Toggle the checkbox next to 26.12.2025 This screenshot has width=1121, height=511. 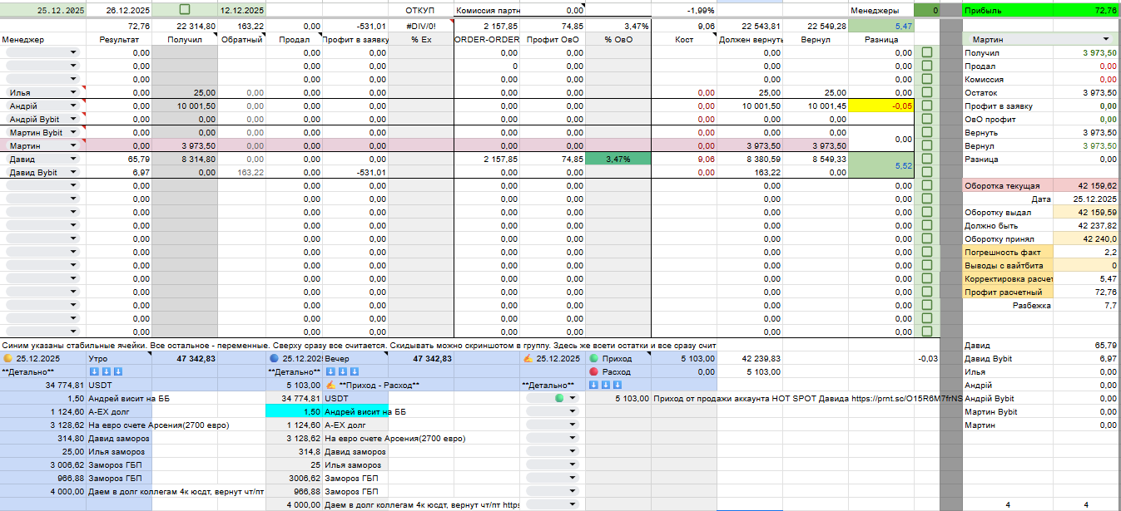pos(185,10)
